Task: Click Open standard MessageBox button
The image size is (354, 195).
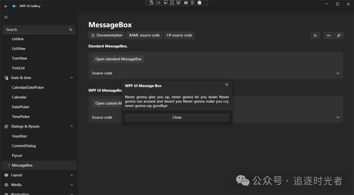Action: 118,59
